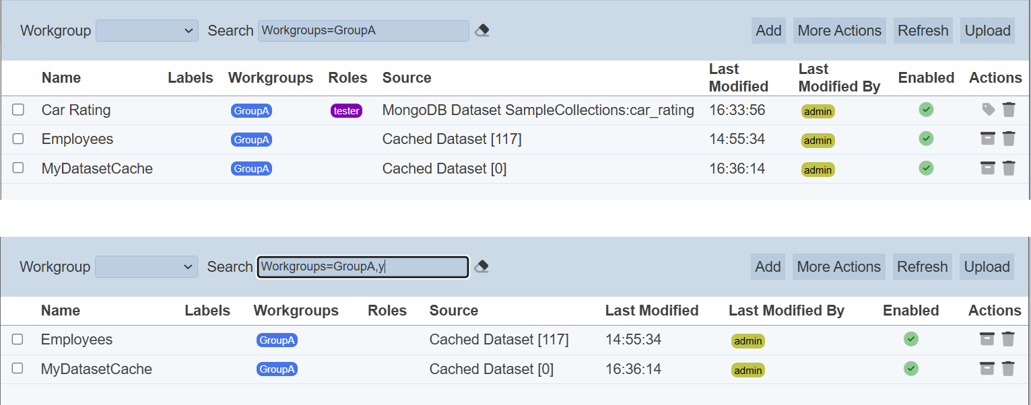Screen dimensions: 1031x405
Task: Click the archive icon for Employees in the three-row table
Action: pos(987,139)
